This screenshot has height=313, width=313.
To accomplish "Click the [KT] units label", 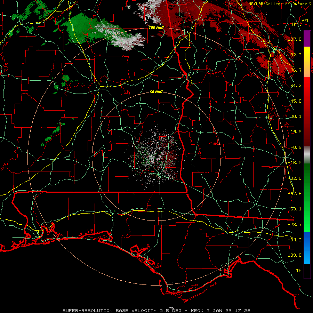I will 297,24.
